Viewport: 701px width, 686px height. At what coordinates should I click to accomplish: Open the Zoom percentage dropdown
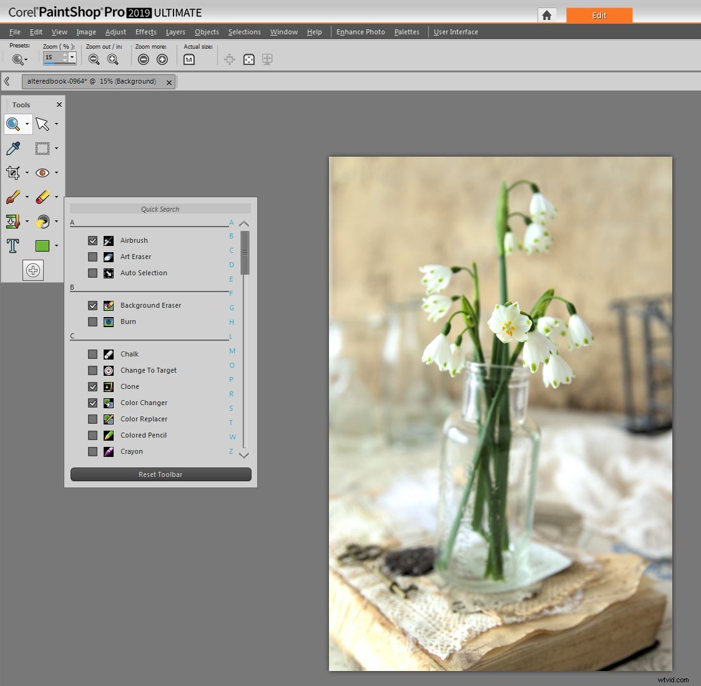point(73,57)
